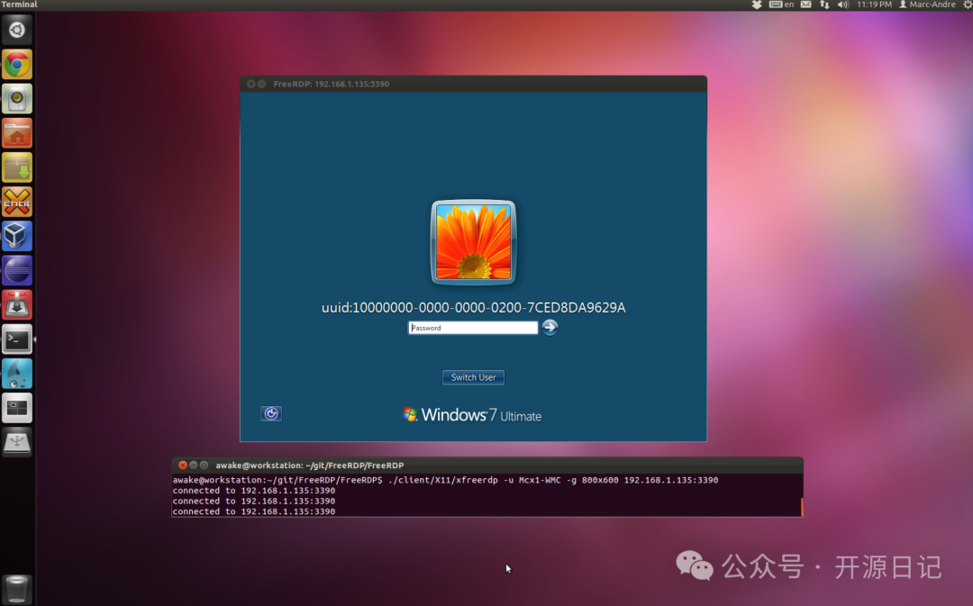973x606 pixels.
Task: Open Google Chrome from the launcher
Action: (17, 65)
